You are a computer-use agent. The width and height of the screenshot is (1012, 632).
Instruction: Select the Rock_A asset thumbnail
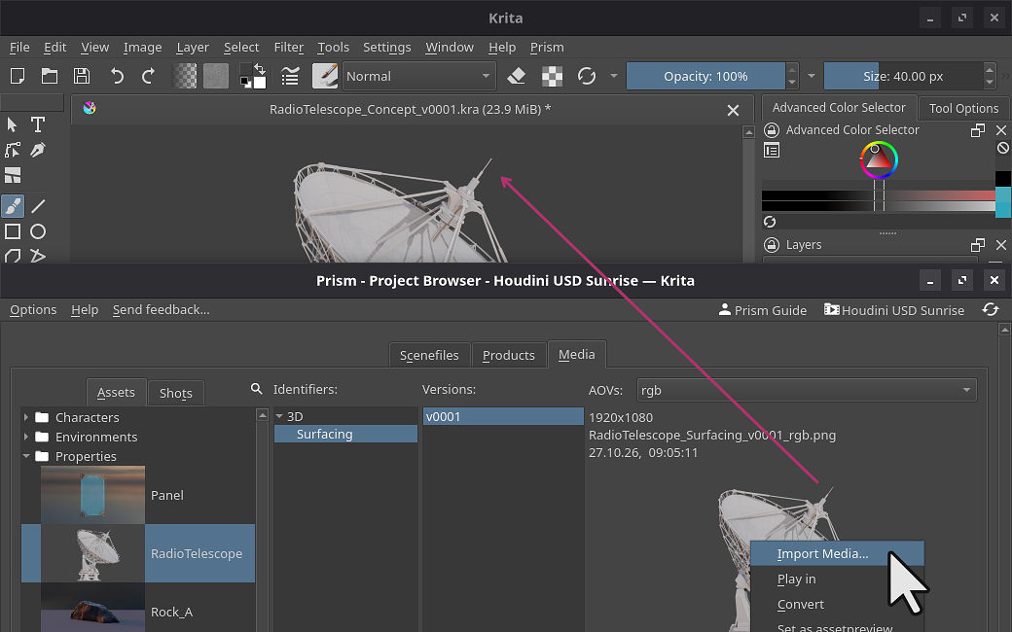point(93,608)
